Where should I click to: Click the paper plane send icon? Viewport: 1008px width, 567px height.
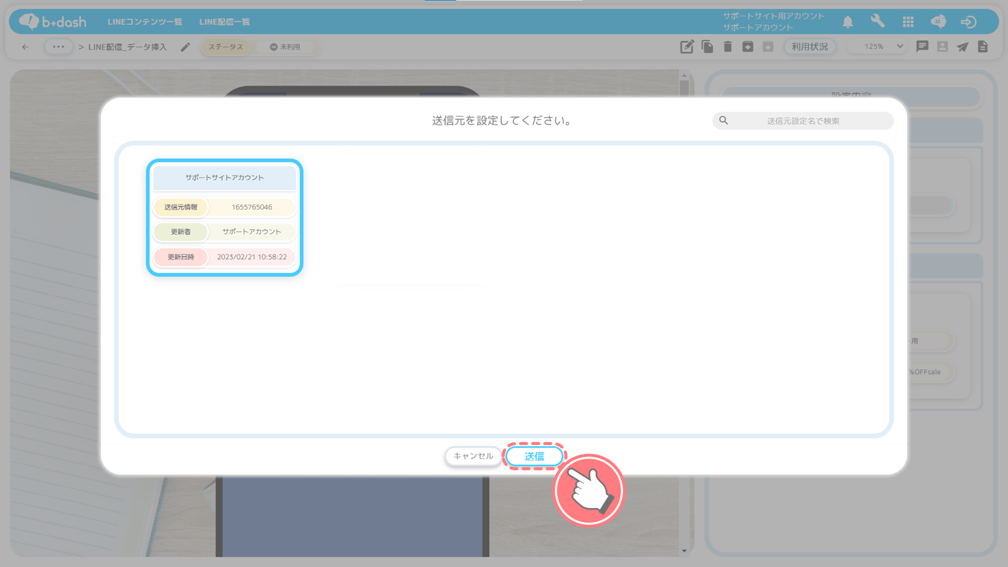(x=963, y=47)
